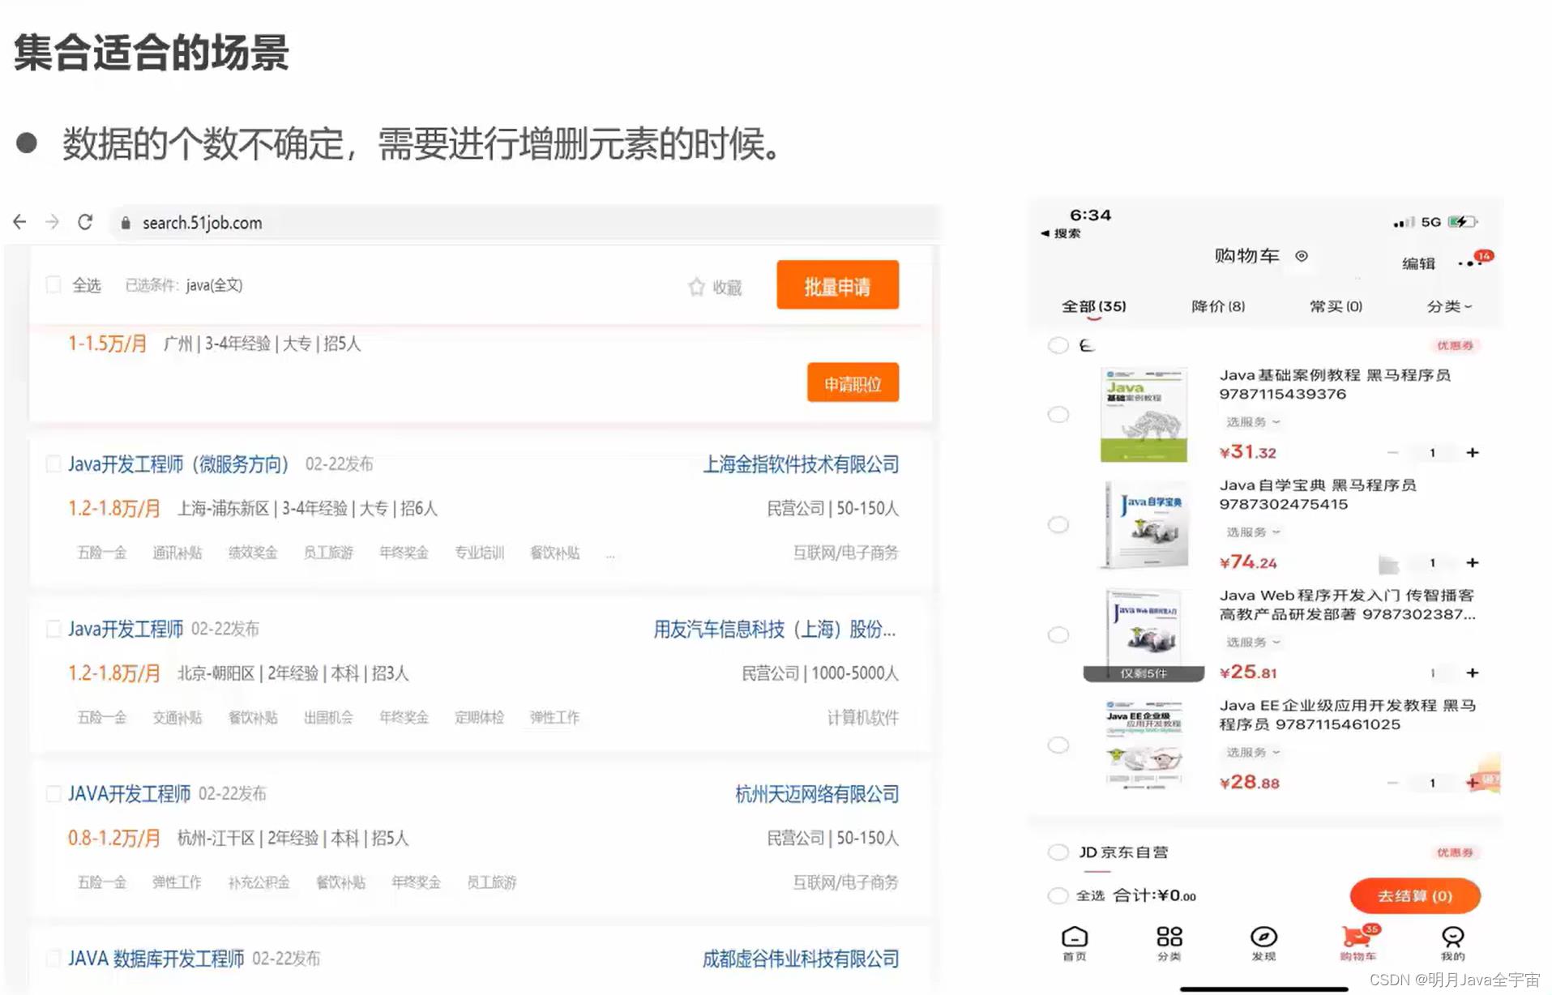This screenshot has height=995, width=1552.
Task: Increase quantity of Java Web 程序开发入门
Action: coord(1473,673)
